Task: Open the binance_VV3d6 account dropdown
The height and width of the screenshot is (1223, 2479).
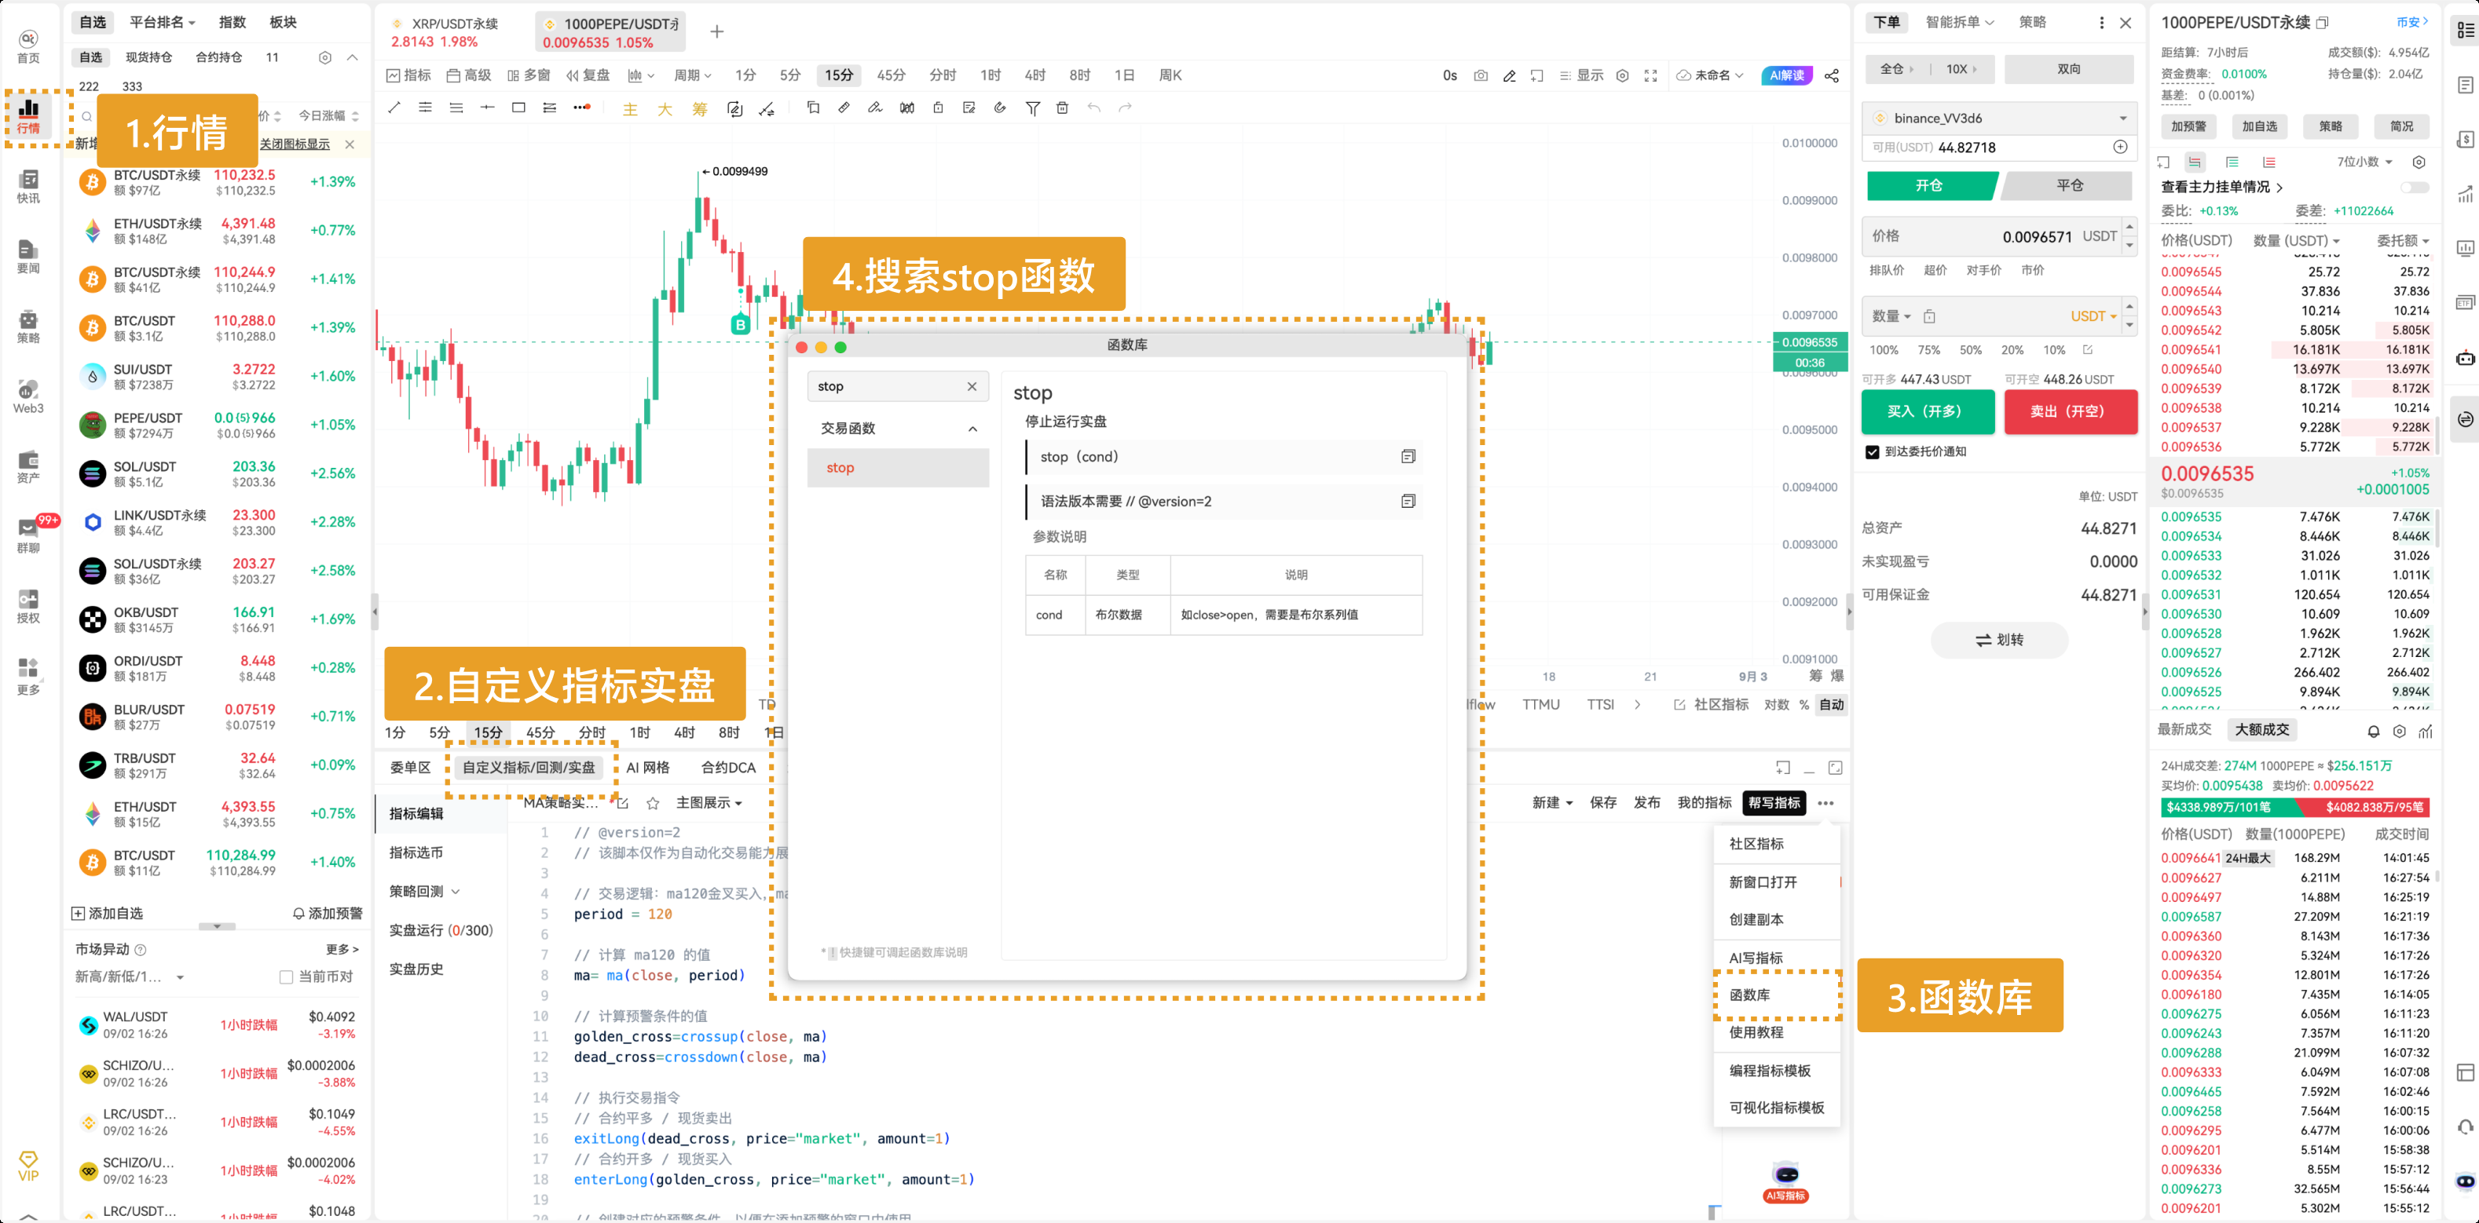Action: [2000, 119]
